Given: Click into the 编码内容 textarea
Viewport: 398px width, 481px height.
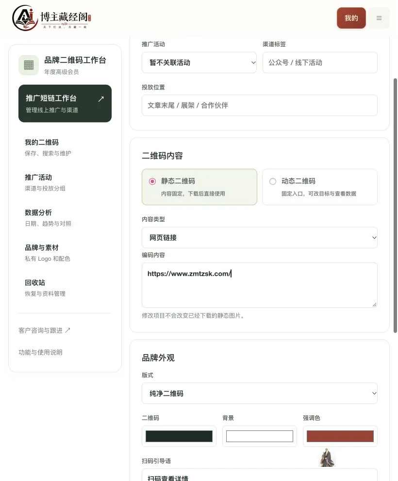Looking at the screenshot, I should point(259,285).
